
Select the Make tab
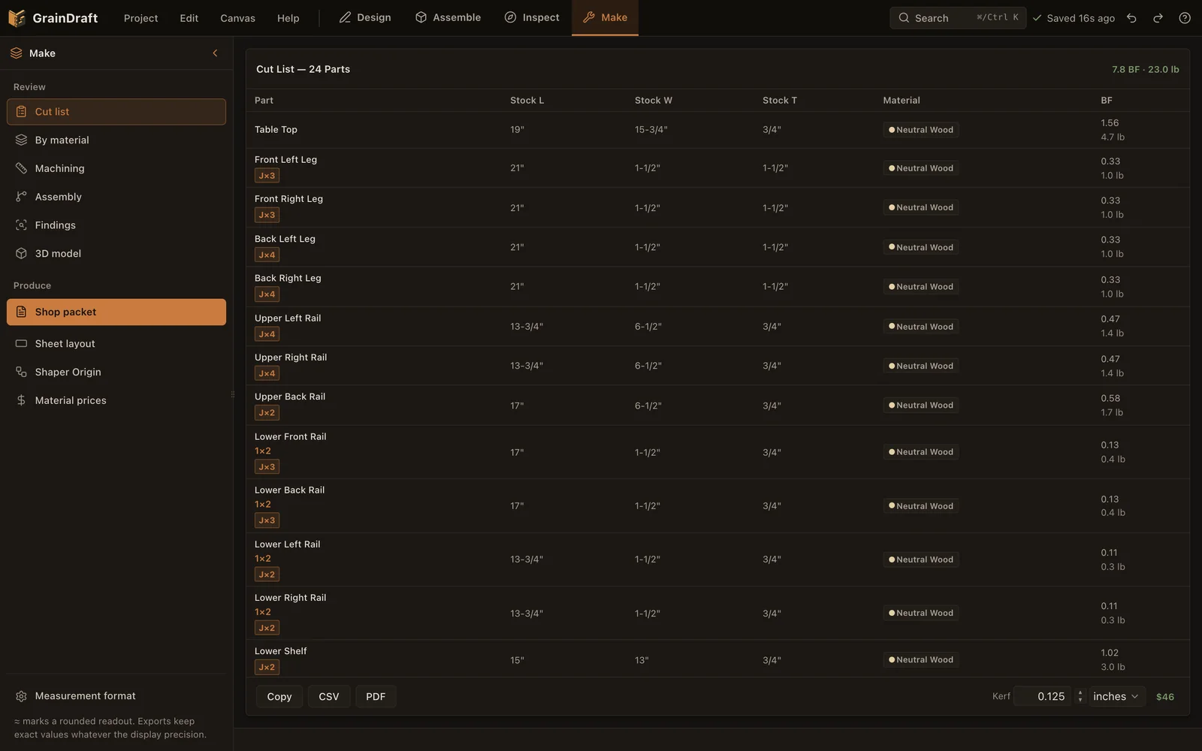[605, 17]
